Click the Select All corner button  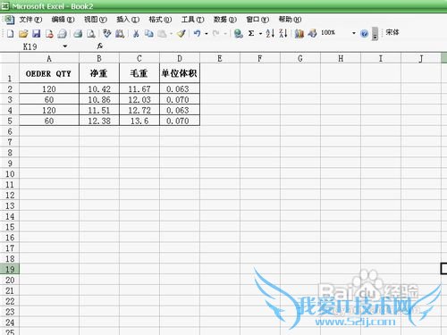(10, 58)
